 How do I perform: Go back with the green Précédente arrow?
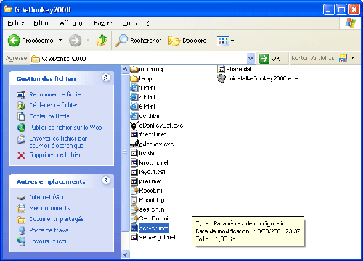(14, 41)
